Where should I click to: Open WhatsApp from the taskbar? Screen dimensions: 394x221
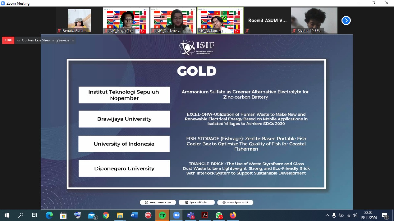[x=219, y=215]
